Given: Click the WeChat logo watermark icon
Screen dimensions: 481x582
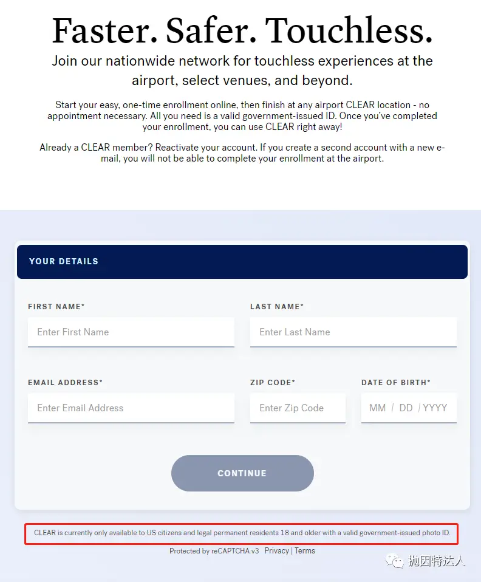Looking at the screenshot, I should pyautogui.click(x=395, y=561).
